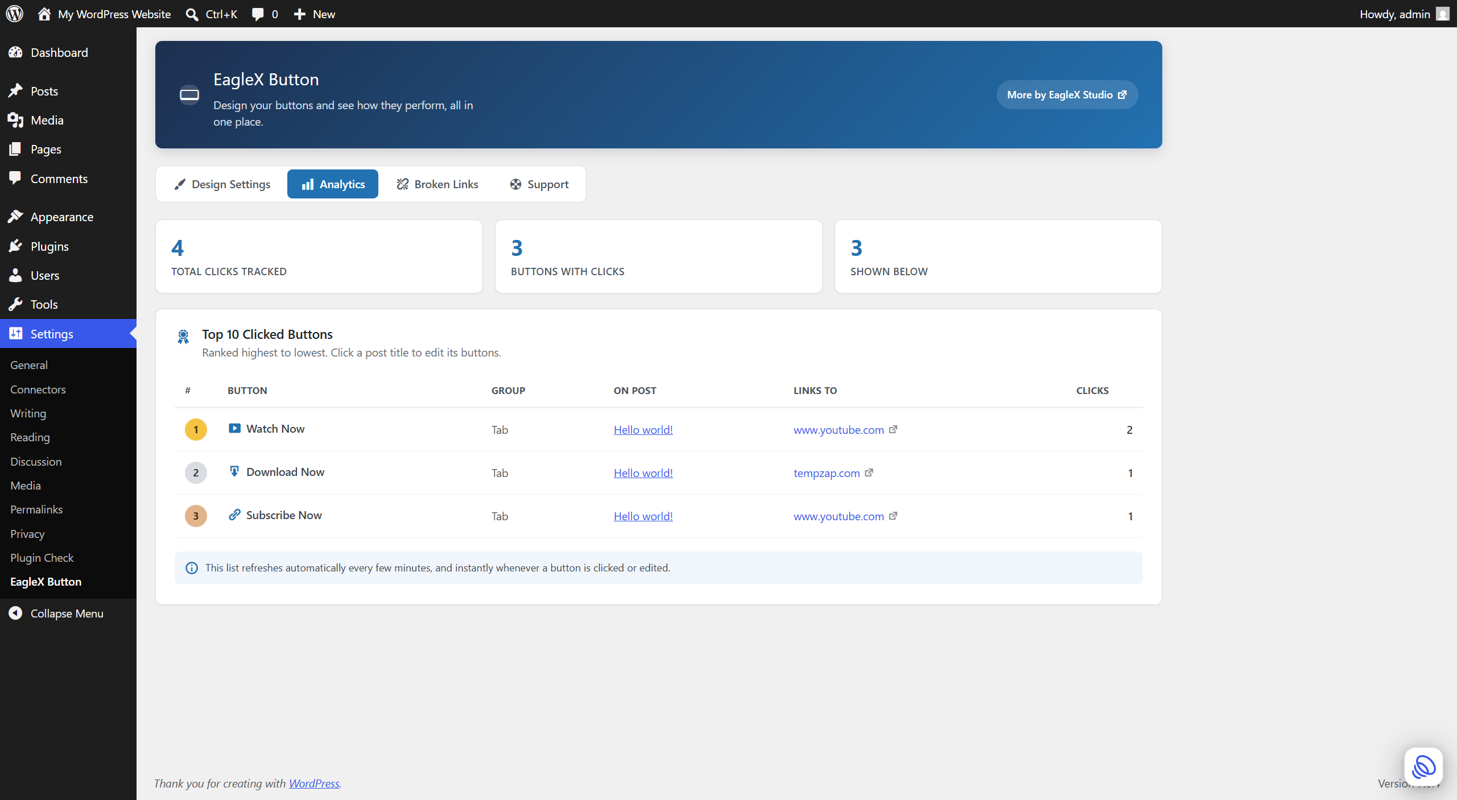1457x800 pixels.
Task: Open Hello world! link in Subscribe Now row
Action: [643, 516]
